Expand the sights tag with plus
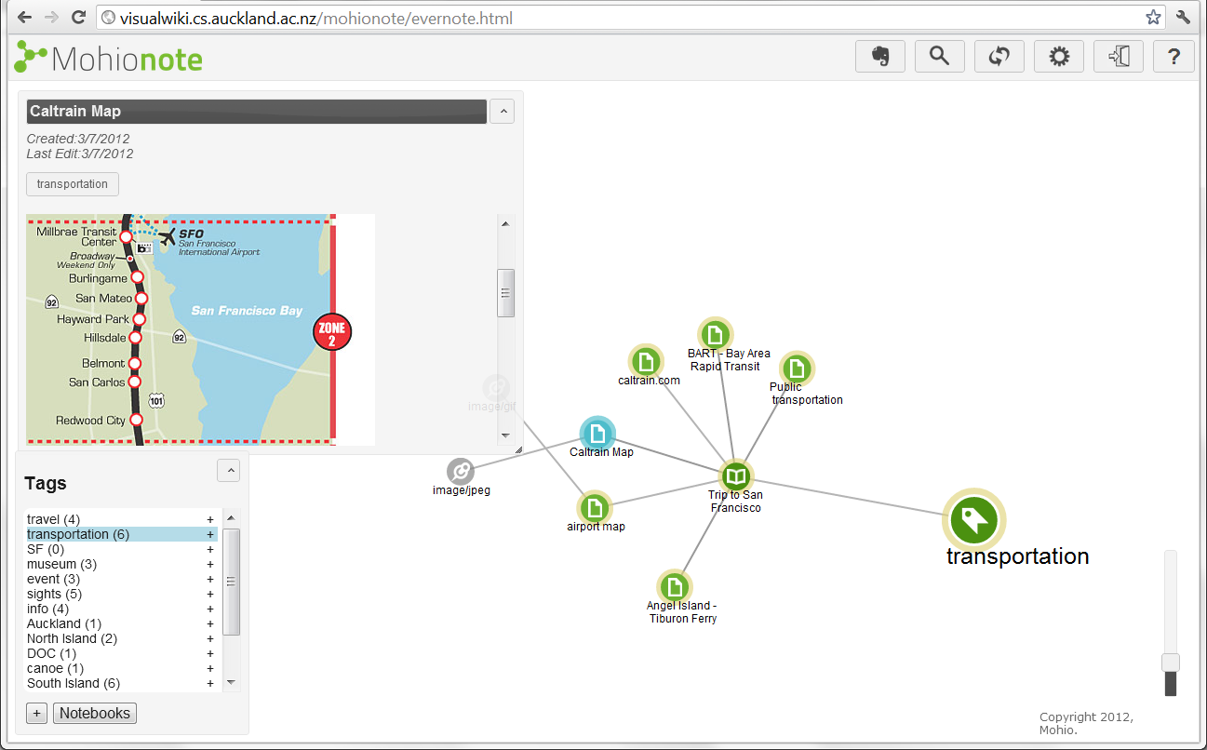The height and width of the screenshot is (750, 1207). pos(210,594)
